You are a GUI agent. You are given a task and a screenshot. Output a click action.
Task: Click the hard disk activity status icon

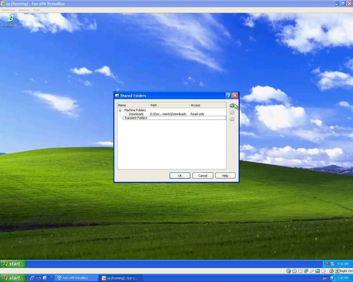288,271
